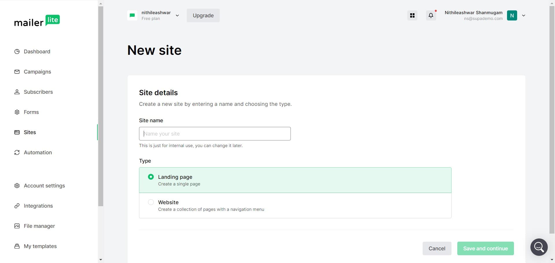
Task: Click the Cancel button
Action: click(437, 248)
